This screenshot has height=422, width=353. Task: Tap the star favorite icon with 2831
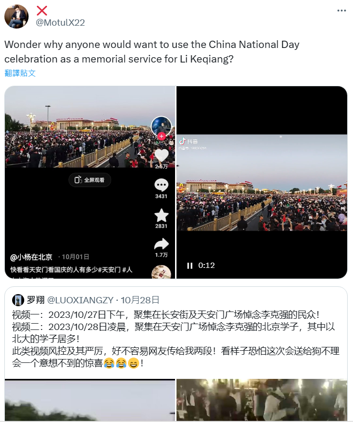coord(161,215)
